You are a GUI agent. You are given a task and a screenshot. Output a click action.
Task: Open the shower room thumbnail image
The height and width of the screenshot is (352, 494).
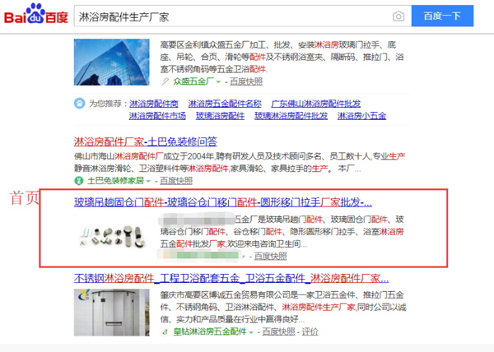(x=112, y=313)
